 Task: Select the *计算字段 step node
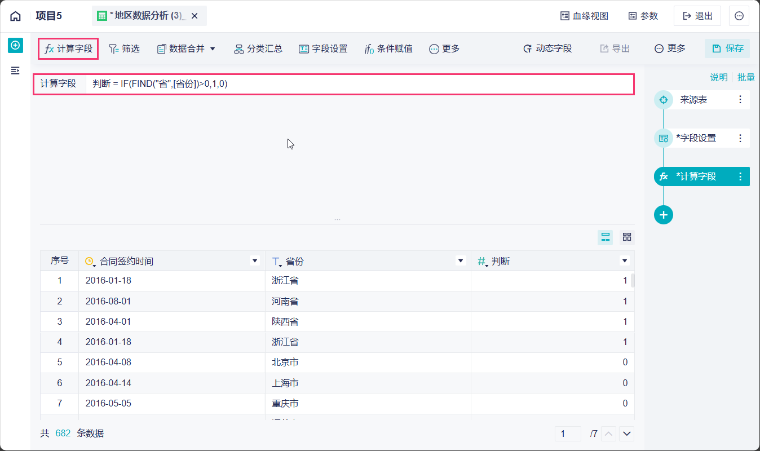[702, 176]
